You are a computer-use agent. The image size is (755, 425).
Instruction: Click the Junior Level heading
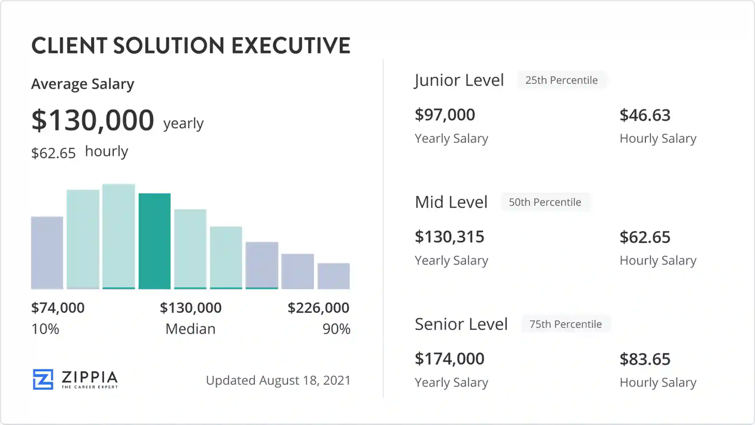[459, 80]
